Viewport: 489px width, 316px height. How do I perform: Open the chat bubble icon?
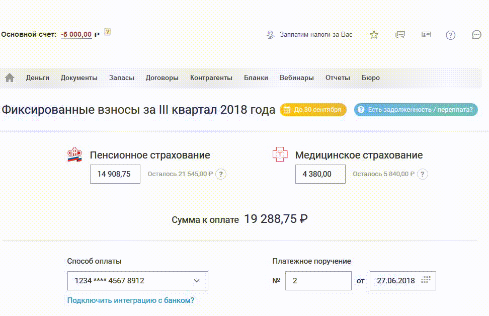[477, 35]
